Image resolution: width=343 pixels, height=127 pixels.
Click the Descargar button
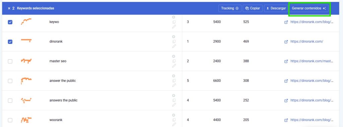point(276,8)
